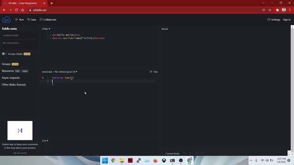The width and height of the screenshot is (294, 165).
Task: Open the terminal app from taskbar
Action: tap(172, 160)
